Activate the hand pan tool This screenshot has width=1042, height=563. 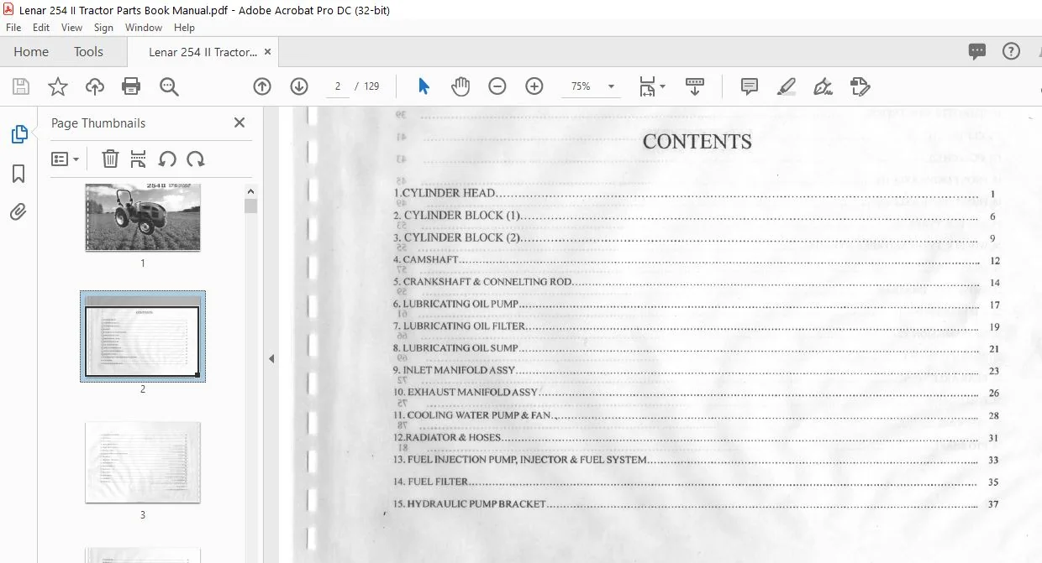(x=460, y=86)
